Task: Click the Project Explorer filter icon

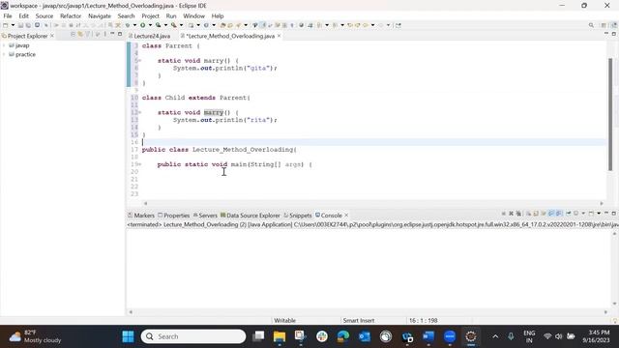Action: (x=88, y=35)
